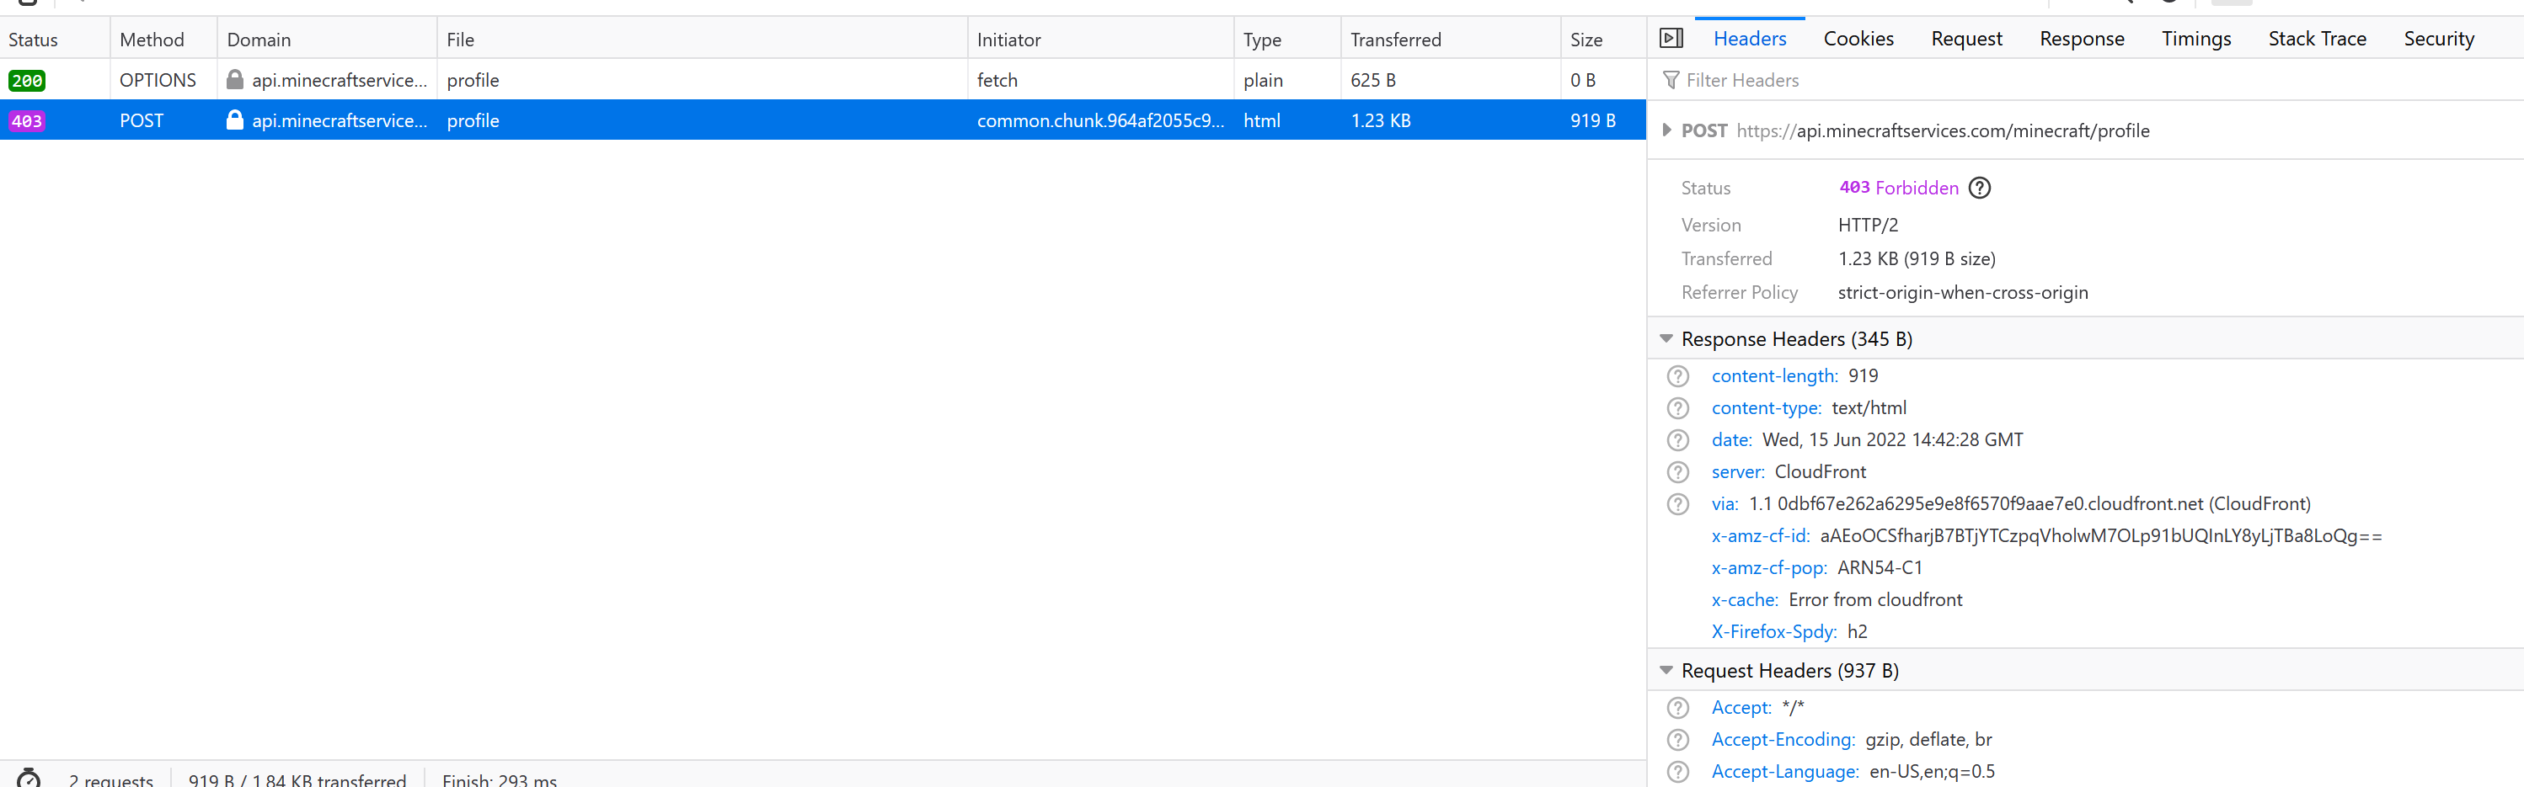Click the request URL api.minecraftservices.com/minecraft/profile

(1943, 130)
